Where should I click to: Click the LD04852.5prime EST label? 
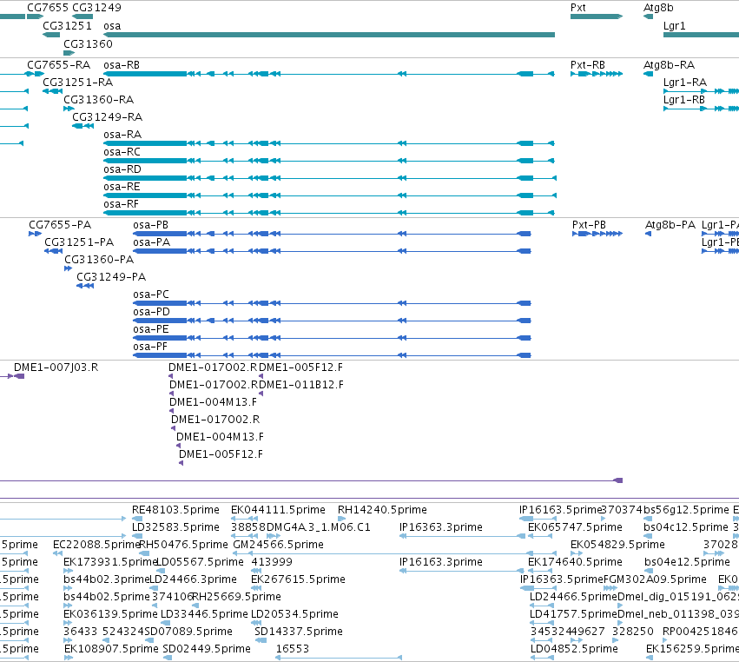(574, 649)
